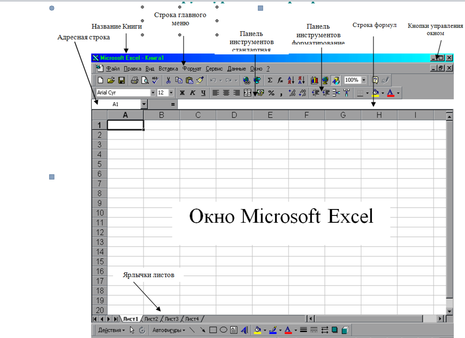Image resolution: width=465 pixels, height=338 pixels.
Task: Toggle align right
Action: point(236,93)
